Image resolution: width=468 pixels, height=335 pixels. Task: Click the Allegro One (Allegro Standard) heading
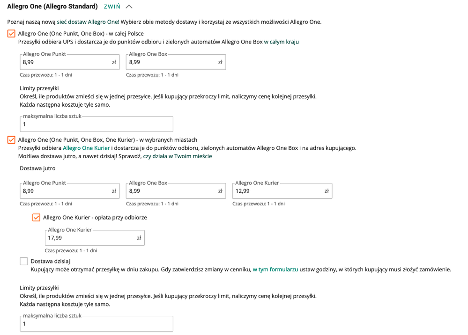coord(52,7)
